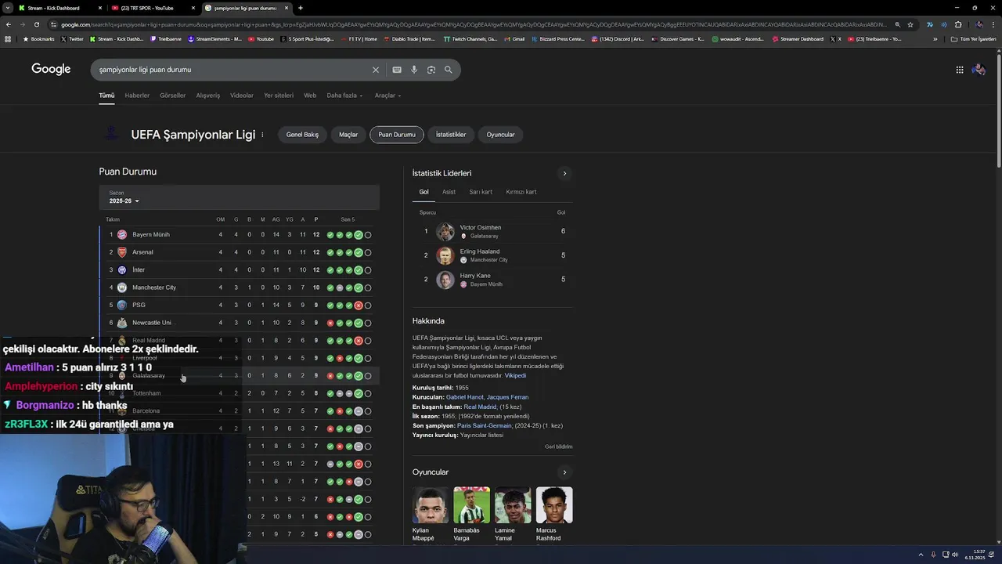This screenshot has width=1002, height=564.
Task: Select the Maçlar chip
Action: click(348, 135)
